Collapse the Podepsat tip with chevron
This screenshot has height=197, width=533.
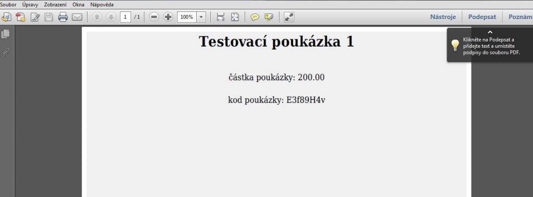pyautogui.click(x=490, y=32)
